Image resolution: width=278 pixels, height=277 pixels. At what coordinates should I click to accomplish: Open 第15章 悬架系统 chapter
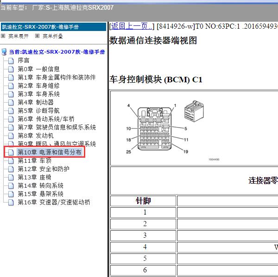(40, 194)
